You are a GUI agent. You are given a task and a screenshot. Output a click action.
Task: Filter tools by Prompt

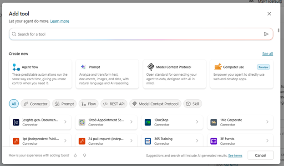click(x=64, y=104)
